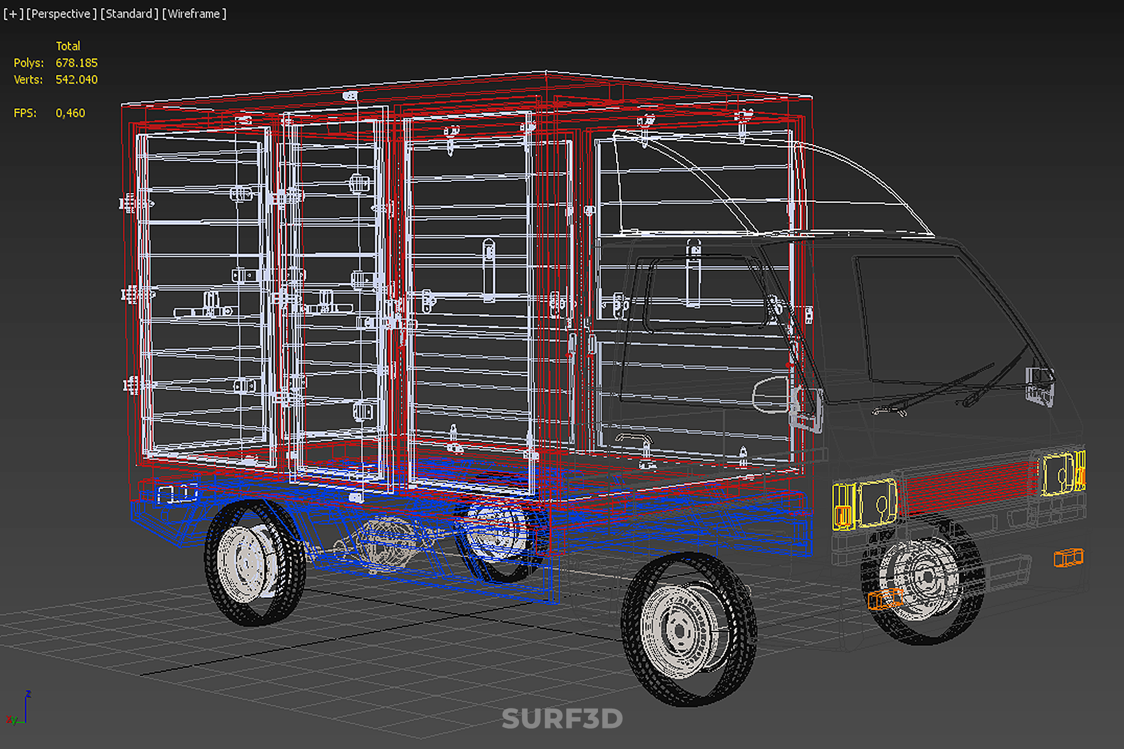Screen dimensions: 1124x749
Task: Click the FPS readout value
Action: coord(70,113)
